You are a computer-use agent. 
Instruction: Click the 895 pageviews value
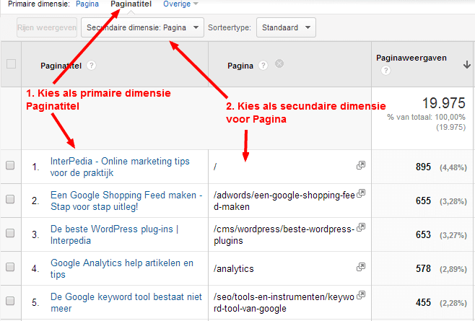423,167
